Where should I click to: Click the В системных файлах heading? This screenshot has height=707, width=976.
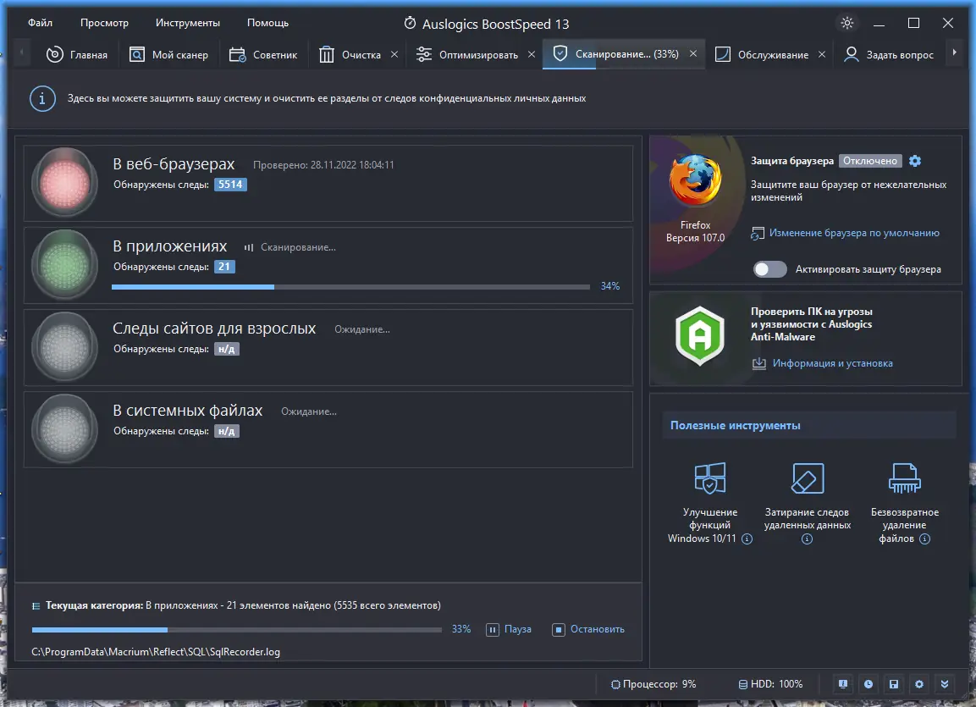click(x=187, y=411)
